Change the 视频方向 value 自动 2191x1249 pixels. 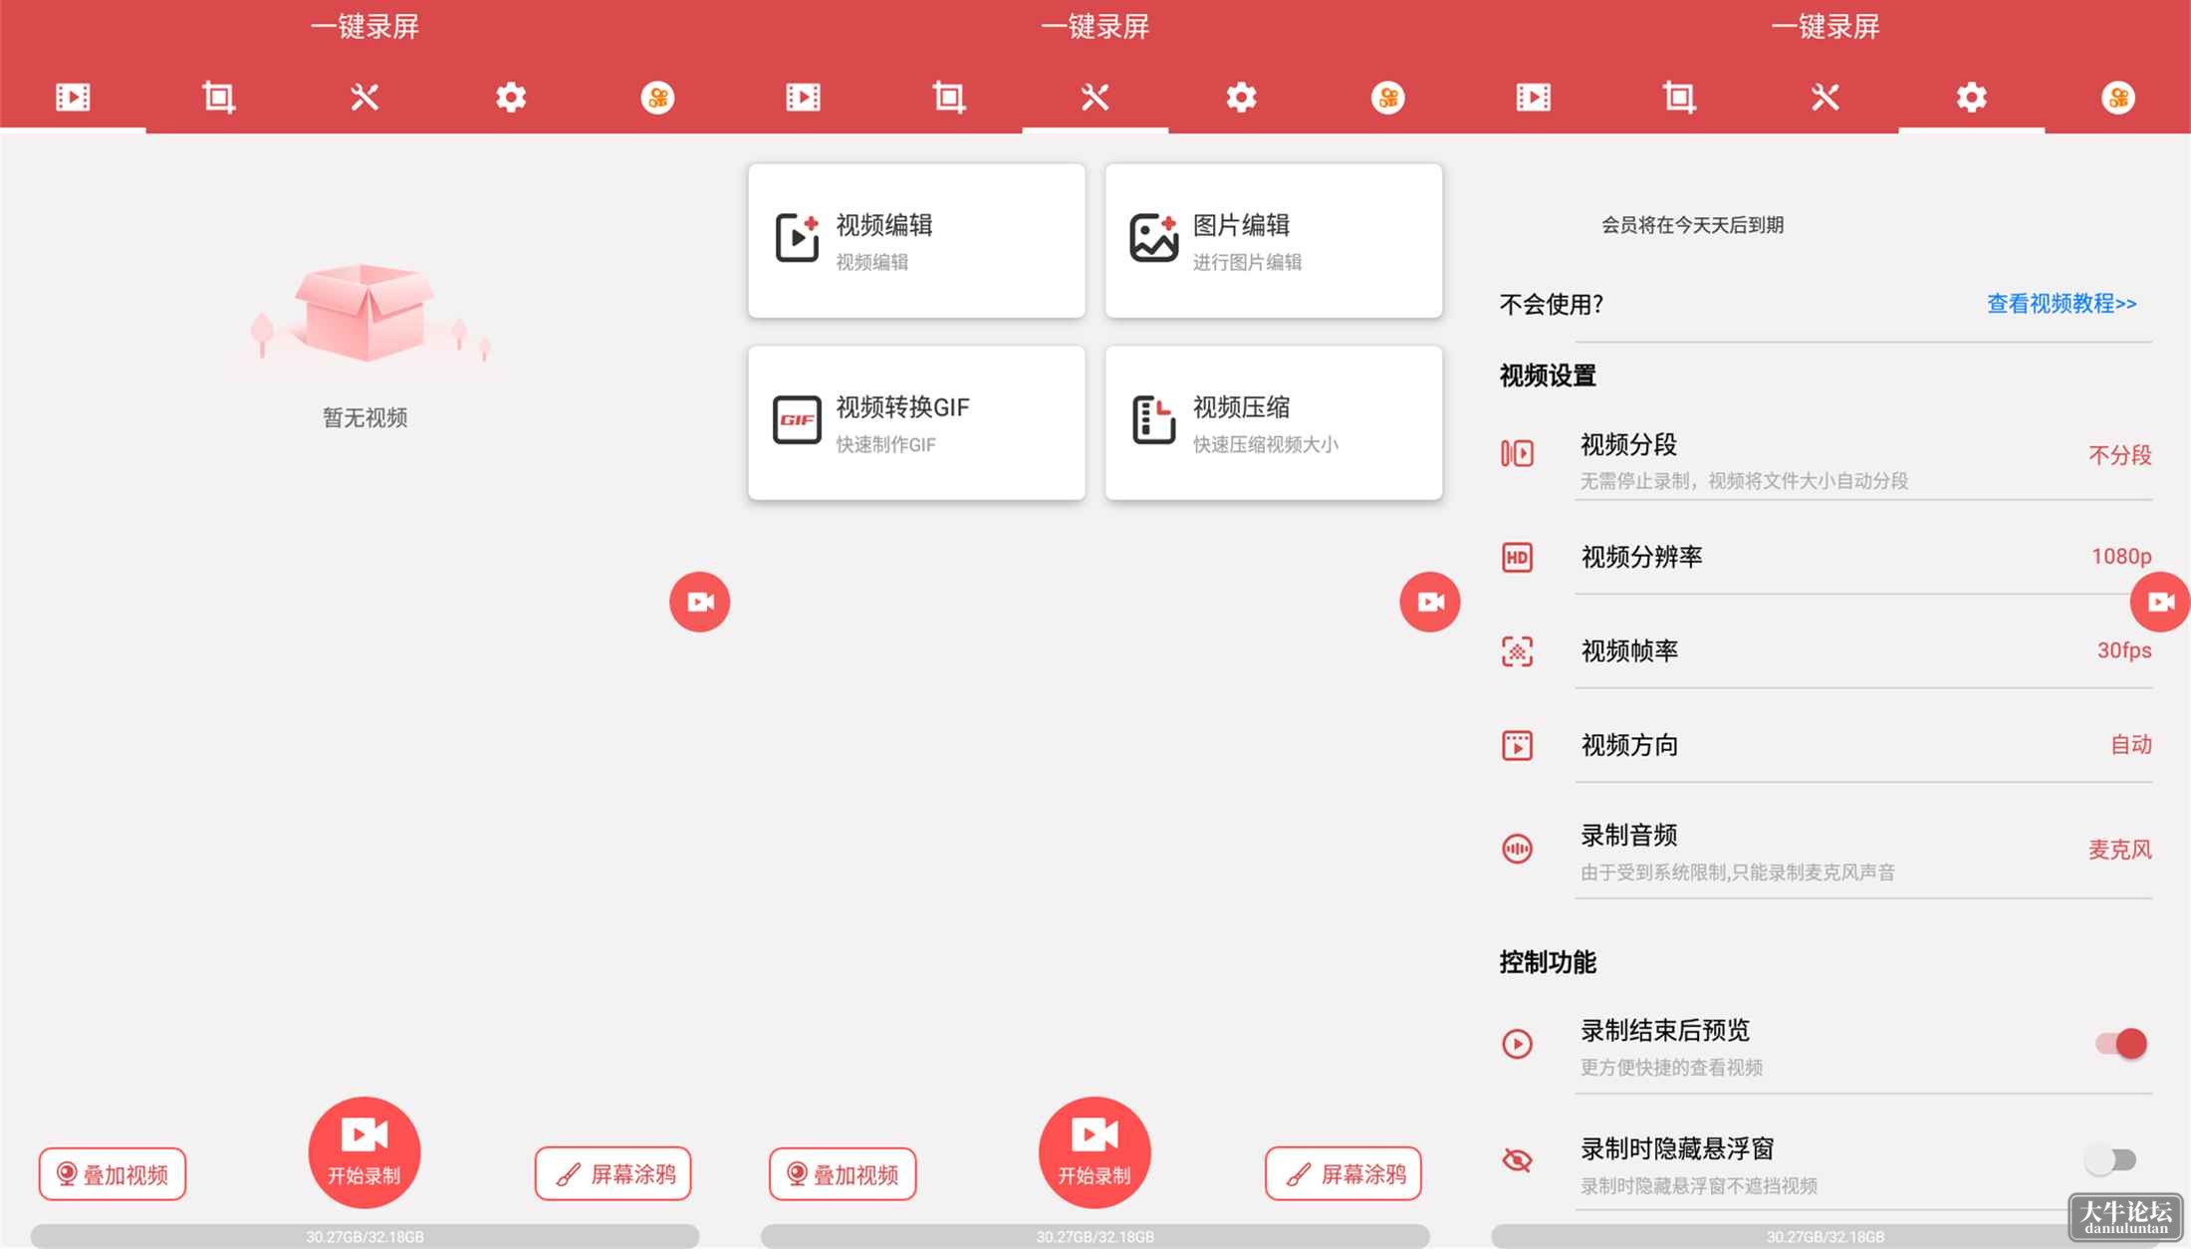2131,745
